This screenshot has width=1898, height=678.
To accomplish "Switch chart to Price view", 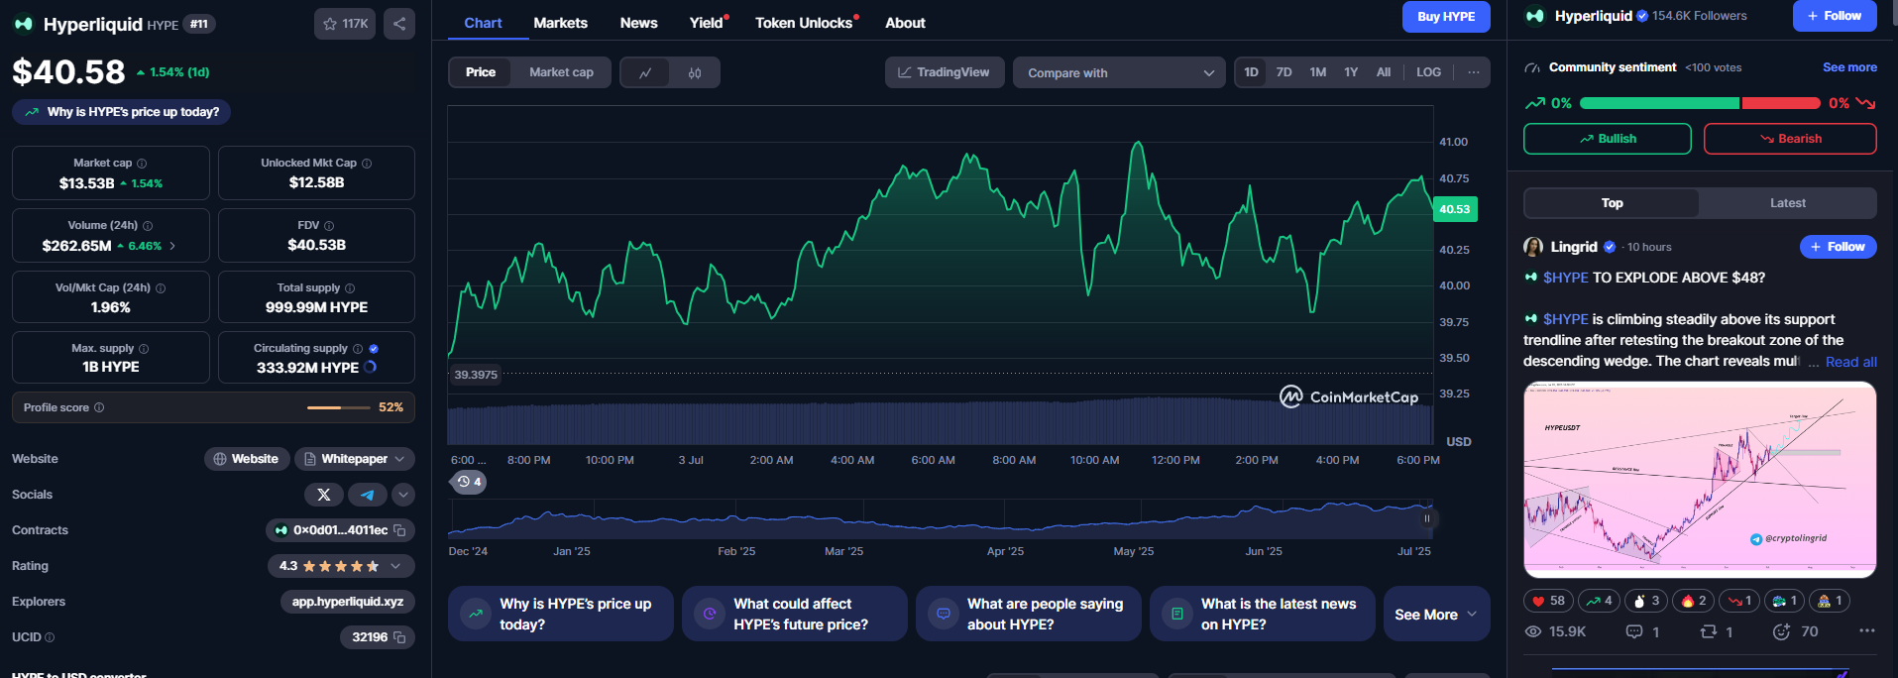I will (481, 72).
